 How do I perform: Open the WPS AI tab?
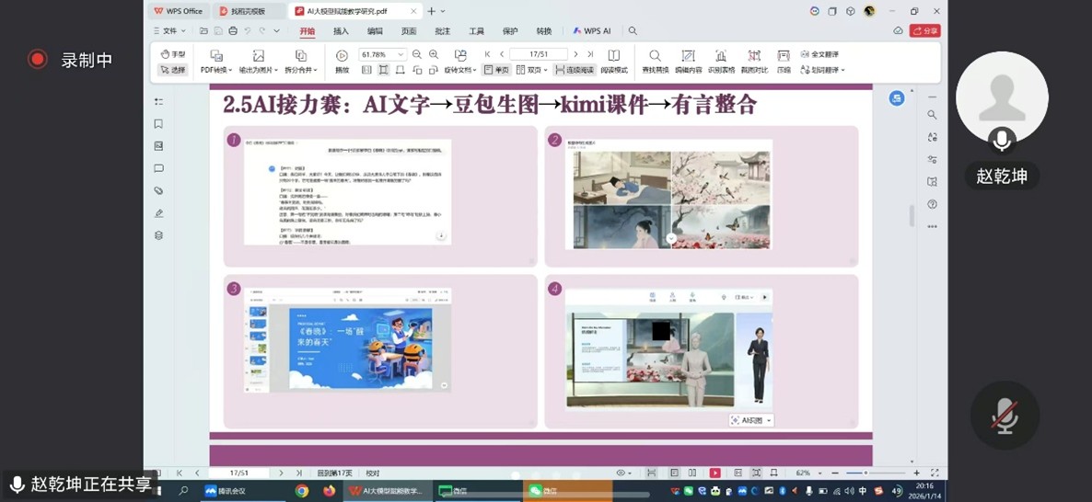[x=592, y=30]
